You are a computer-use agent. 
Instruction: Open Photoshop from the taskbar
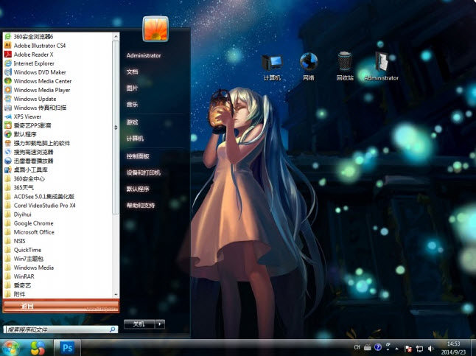(x=67, y=348)
